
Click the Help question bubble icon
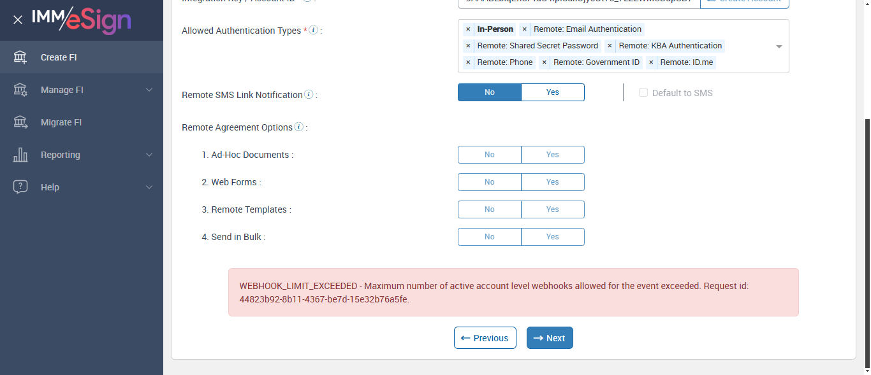20,187
